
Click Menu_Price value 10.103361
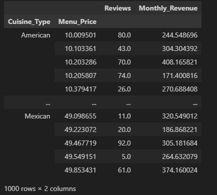[80, 48]
